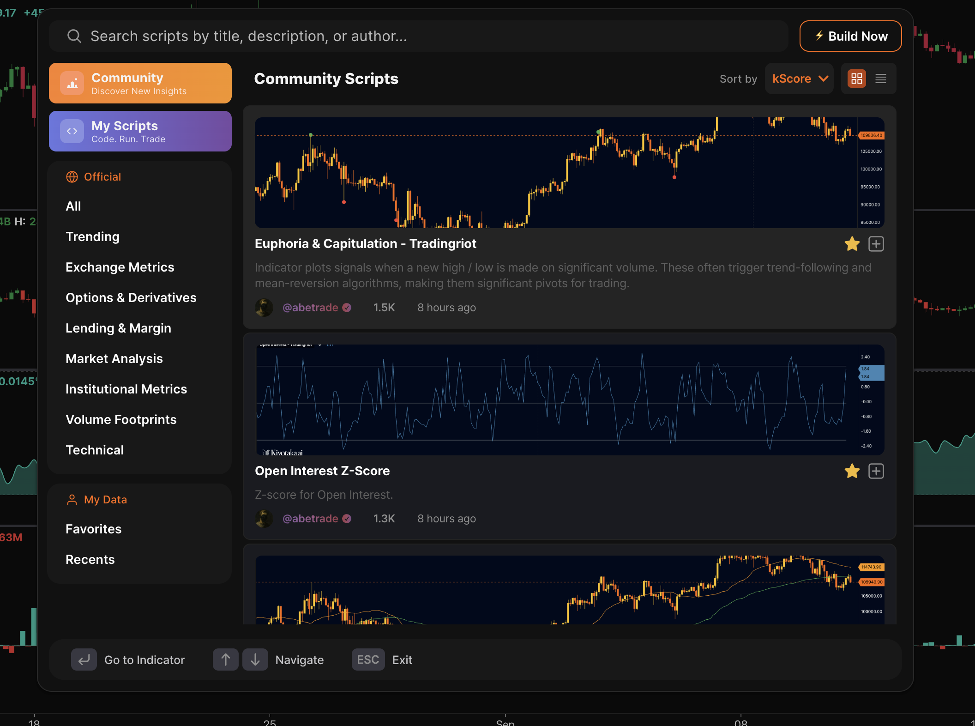Click plus icon for Open Interest Z-Score
975x726 pixels.
click(x=876, y=471)
